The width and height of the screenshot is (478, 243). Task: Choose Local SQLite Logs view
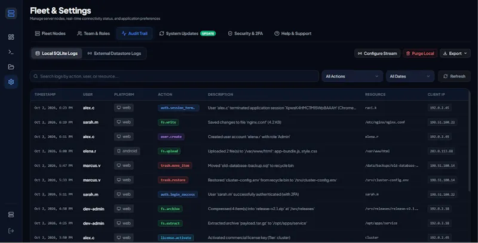click(x=57, y=54)
